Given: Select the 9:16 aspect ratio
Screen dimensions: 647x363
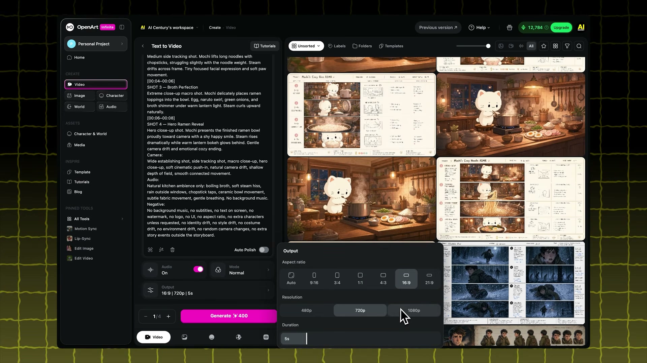Looking at the screenshot, I should coord(314,279).
